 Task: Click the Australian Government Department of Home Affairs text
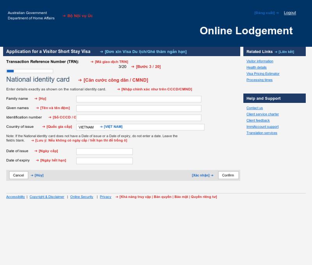tap(31, 16)
